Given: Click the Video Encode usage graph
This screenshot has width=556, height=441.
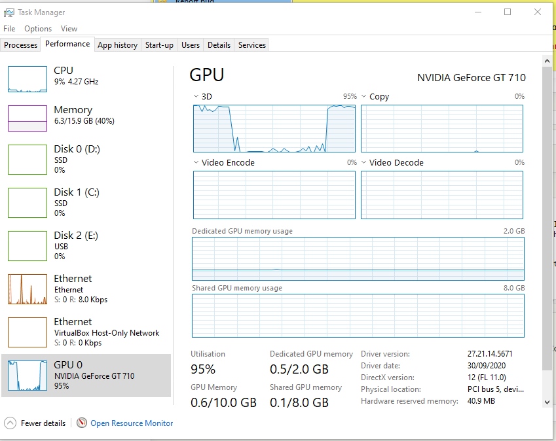Looking at the screenshot, I should click(274, 195).
